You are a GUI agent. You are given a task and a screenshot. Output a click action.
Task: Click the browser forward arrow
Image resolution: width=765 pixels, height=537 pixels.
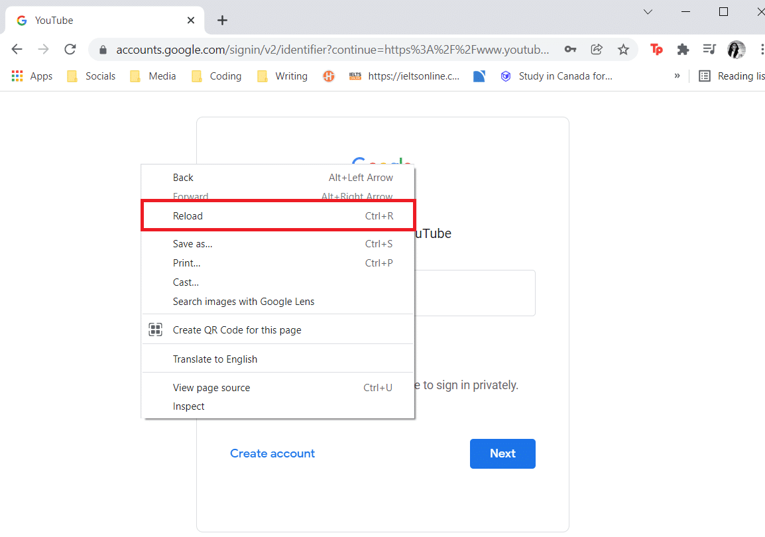pos(44,49)
